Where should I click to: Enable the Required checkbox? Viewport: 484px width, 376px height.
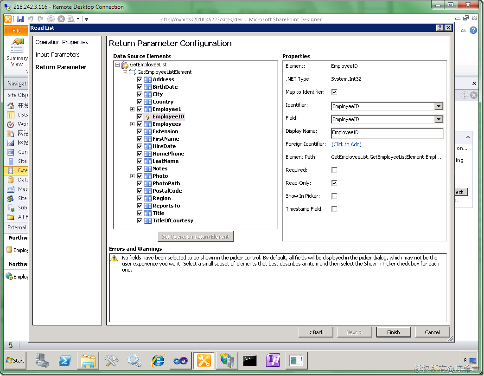pos(334,170)
